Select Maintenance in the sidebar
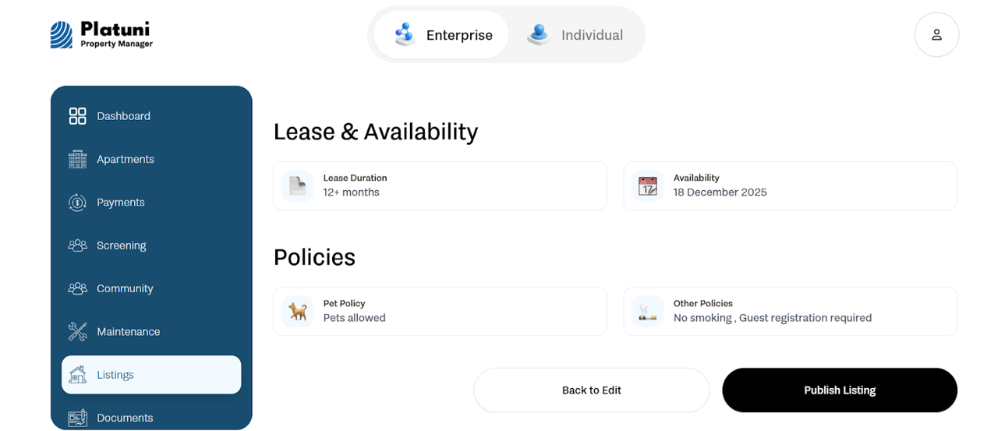 [x=151, y=332]
